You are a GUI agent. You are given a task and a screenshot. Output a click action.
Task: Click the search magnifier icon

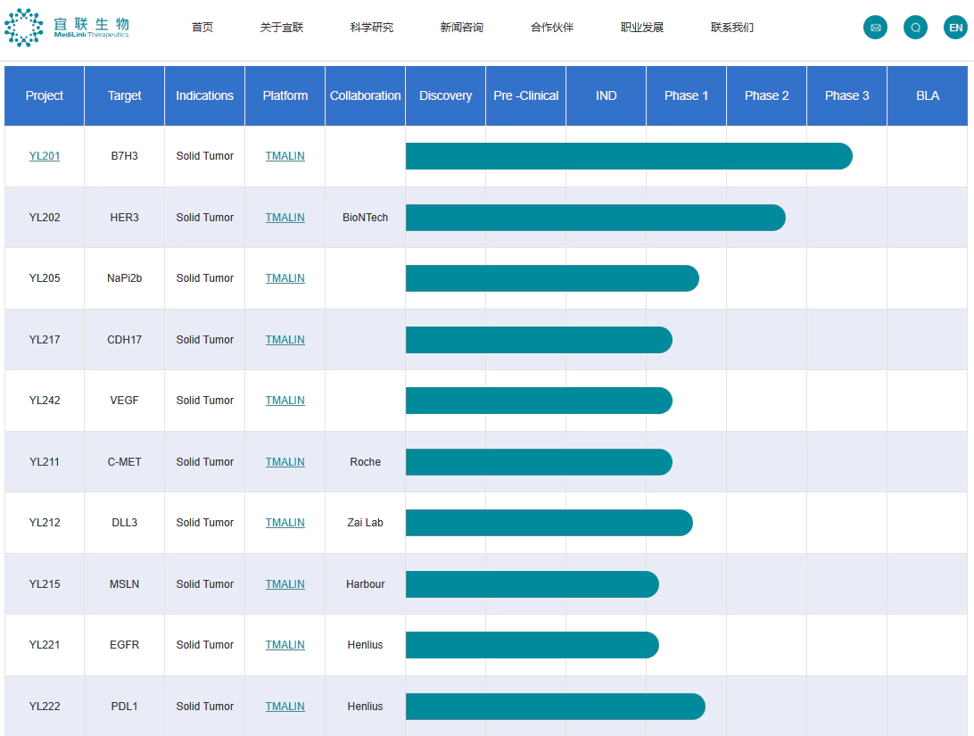tap(915, 28)
